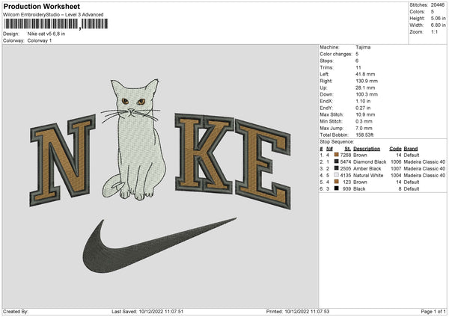Click the Zoom value '1:1'

pos(434,31)
